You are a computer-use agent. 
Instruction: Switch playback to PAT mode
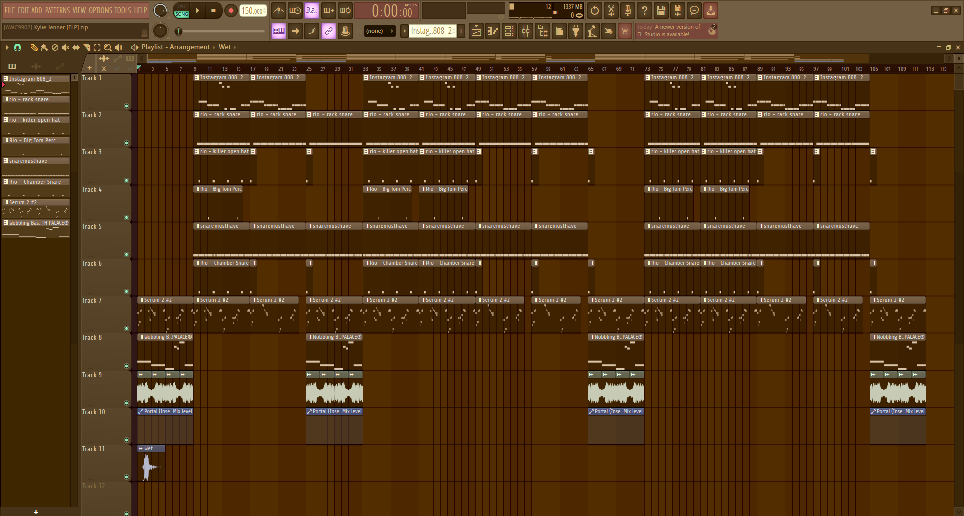pos(182,7)
